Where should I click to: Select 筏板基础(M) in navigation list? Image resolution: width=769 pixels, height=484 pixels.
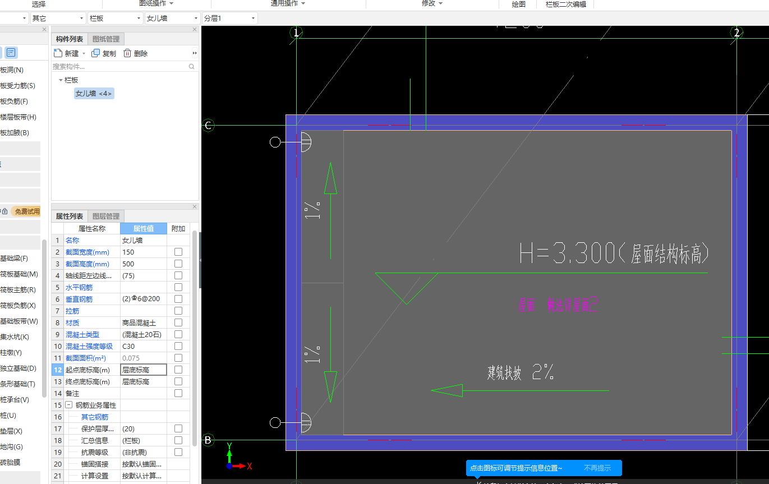coord(19,274)
